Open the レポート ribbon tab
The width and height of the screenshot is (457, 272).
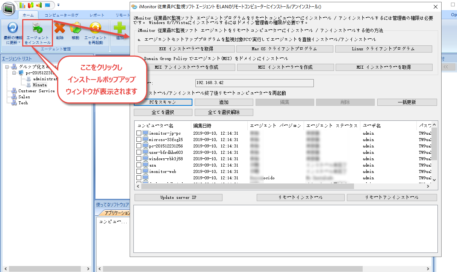point(97,15)
